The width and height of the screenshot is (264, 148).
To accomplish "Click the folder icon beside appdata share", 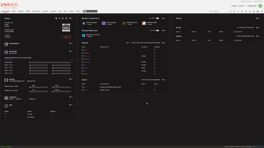I will pos(83,53).
